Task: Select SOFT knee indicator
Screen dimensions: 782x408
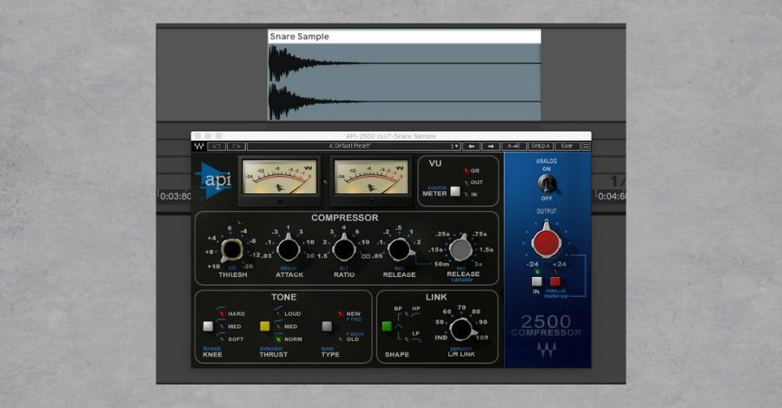Action: coord(222,339)
